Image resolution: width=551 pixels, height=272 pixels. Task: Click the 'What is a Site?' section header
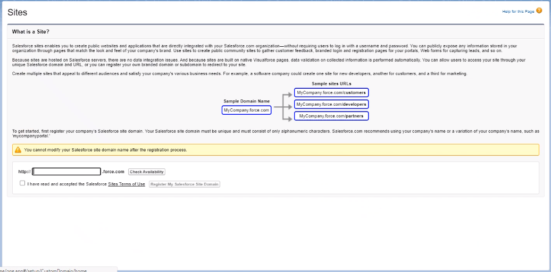pyautogui.click(x=30, y=32)
